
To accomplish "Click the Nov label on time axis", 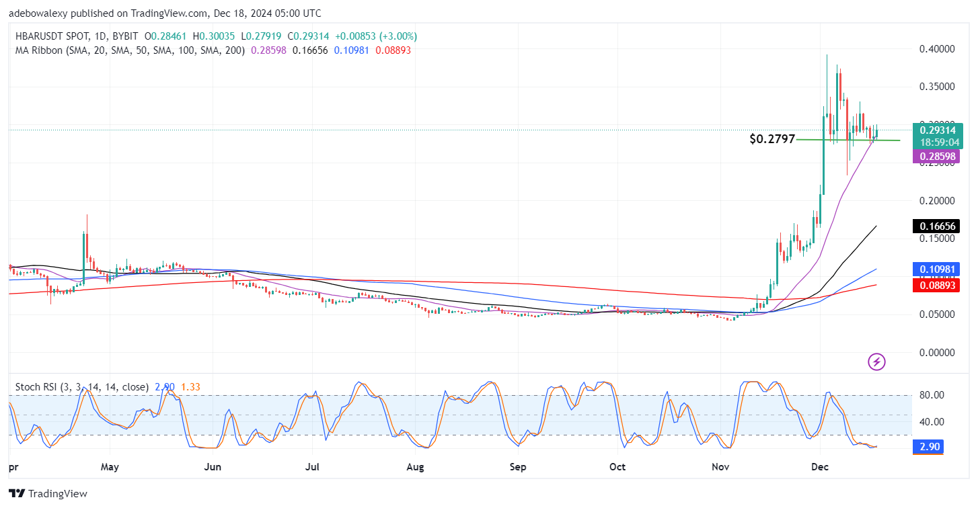I will click(x=720, y=466).
